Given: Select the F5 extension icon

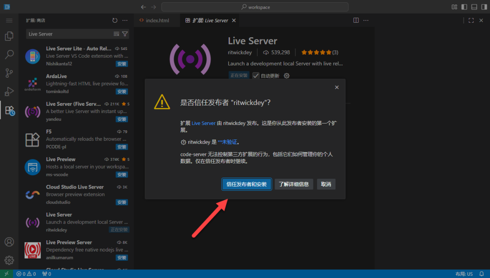Looking at the screenshot, I should tap(33, 139).
